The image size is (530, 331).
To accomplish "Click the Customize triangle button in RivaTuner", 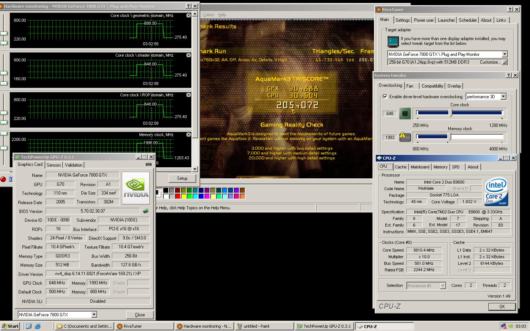I will (505, 62).
